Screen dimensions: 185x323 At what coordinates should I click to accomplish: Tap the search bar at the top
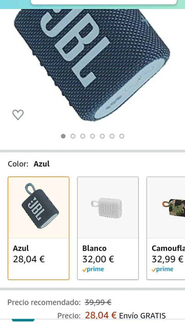pyautogui.click(x=104, y=2)
